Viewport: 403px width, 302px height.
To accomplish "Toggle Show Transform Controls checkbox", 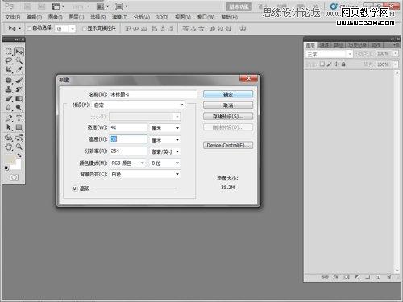I will (x=85, y=28).
